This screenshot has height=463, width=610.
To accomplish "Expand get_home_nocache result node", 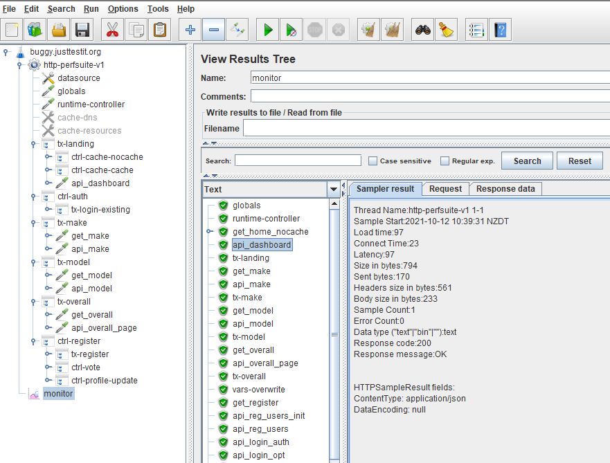I will tap(210, 232).
